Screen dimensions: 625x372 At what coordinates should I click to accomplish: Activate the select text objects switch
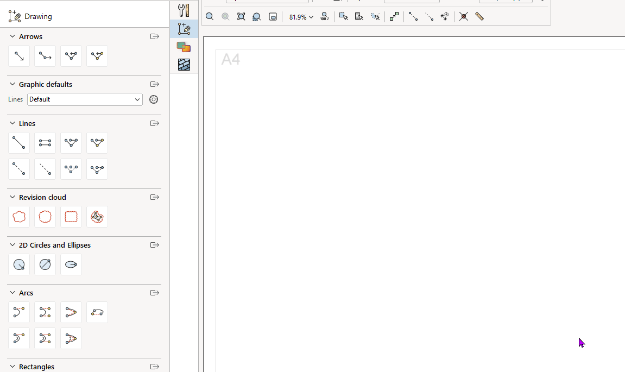coord(359,16)
